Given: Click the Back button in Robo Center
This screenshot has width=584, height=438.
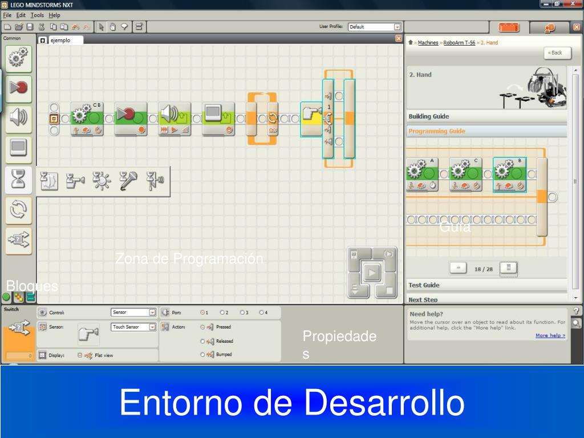Looking at the screenshot, I should 557,53.
